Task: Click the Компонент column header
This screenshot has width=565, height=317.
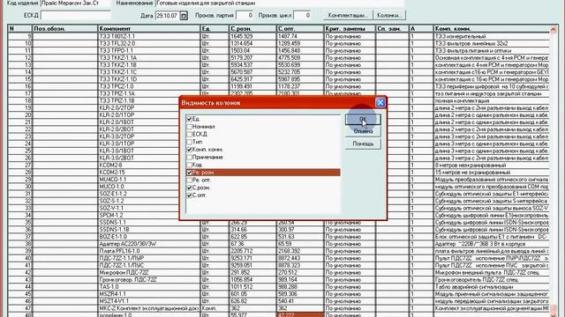Action: click(149, 29)
